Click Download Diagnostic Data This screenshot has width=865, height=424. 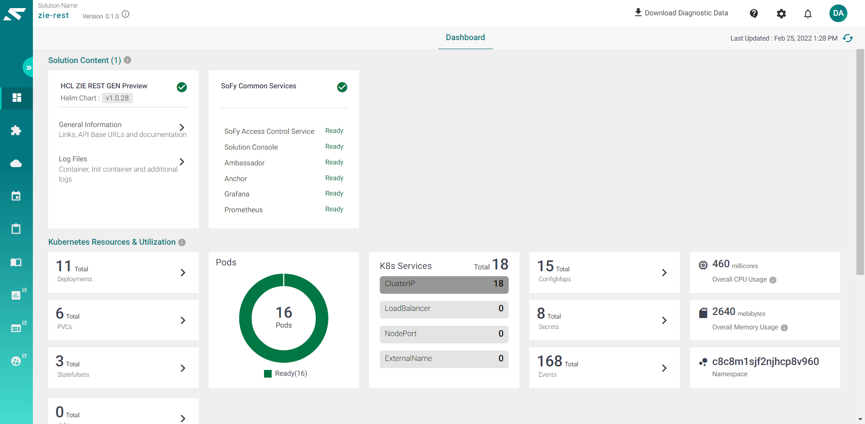click(681, 13)
